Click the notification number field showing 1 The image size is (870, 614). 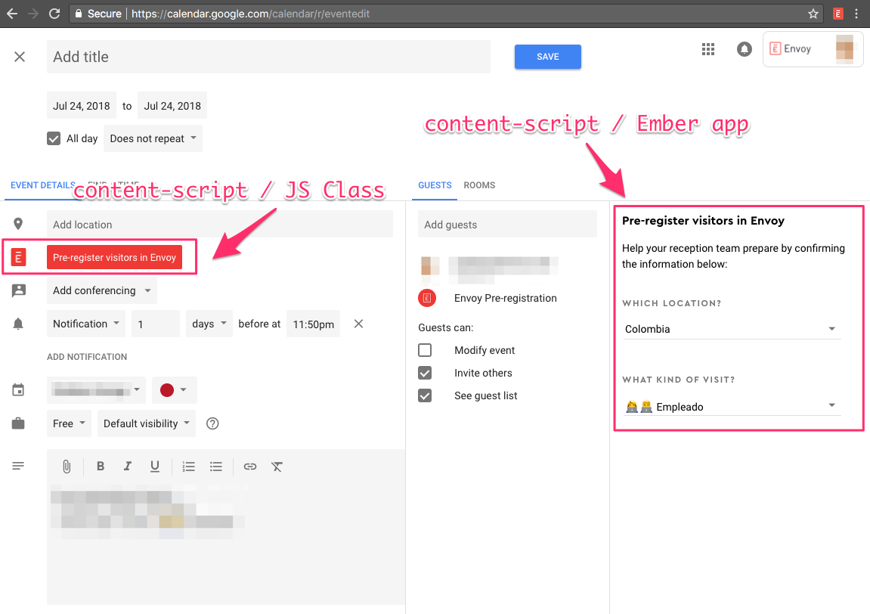[x=156, y=324]
